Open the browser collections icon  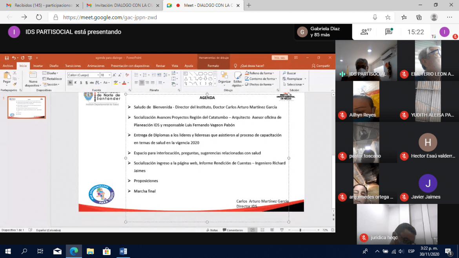419,17
